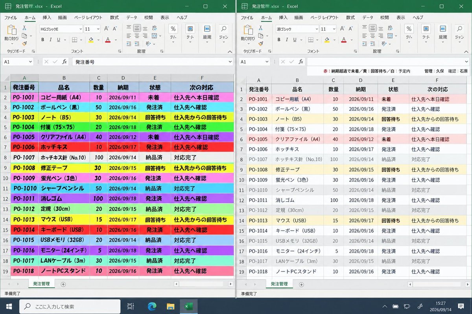Screen dimensions: 472x314
Task: Select column F header in right window
Action: [437, 80]
